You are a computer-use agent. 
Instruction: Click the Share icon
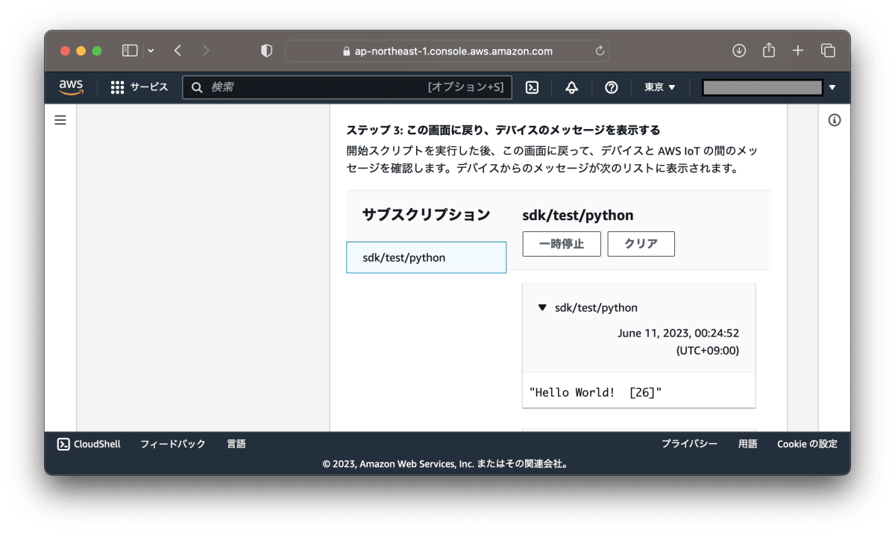(x=769, y=50)
